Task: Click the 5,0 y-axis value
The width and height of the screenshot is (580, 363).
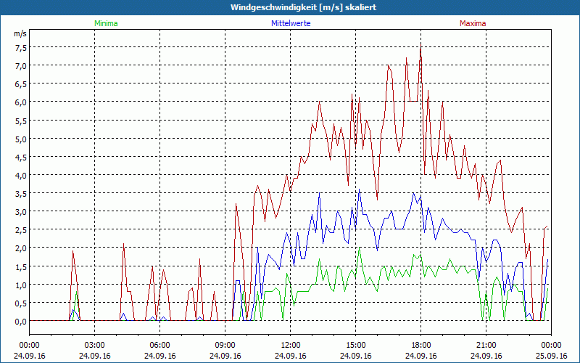Action: click(21, 139)
